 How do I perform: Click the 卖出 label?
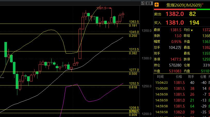pyautogui.click(x=157, y=14)
